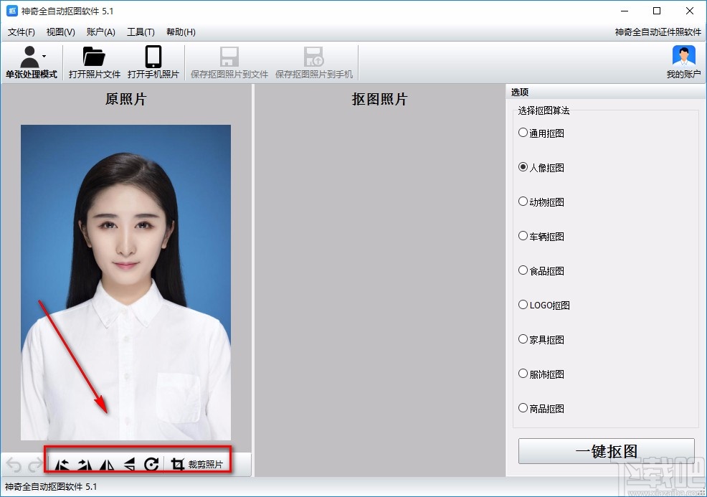The image size is (707, 497).
Task: Flip photo horizontally with mirror icon
Action: pos(107,465)
